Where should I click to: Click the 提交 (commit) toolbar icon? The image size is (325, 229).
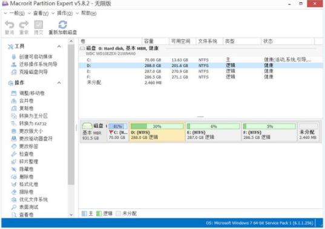click(39, 25)
